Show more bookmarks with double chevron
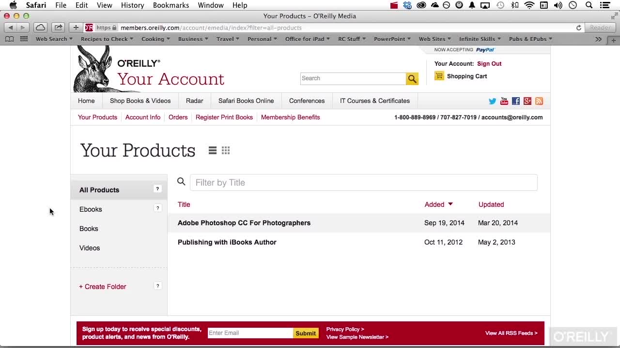Viewport: 620px width, 348px height. [x=599, y=39]
